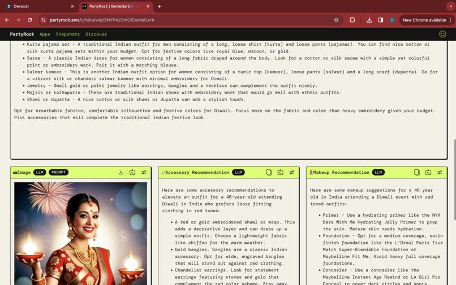Edit settings of Makeup Recommendation widget

pos(440,172)
